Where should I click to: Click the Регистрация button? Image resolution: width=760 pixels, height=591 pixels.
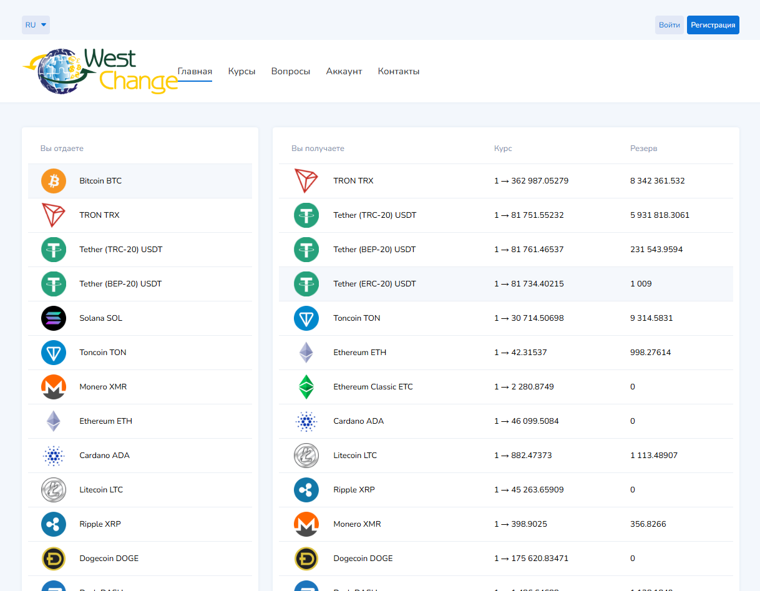click(713, 25)
